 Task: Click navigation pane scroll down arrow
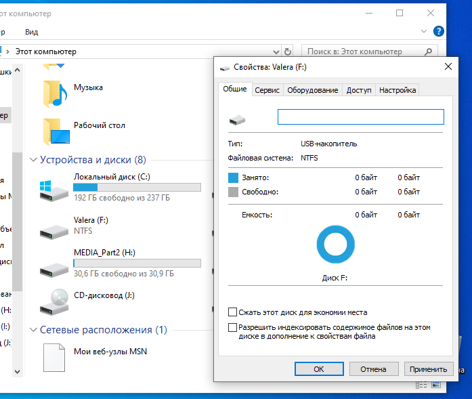coord(18,372)
